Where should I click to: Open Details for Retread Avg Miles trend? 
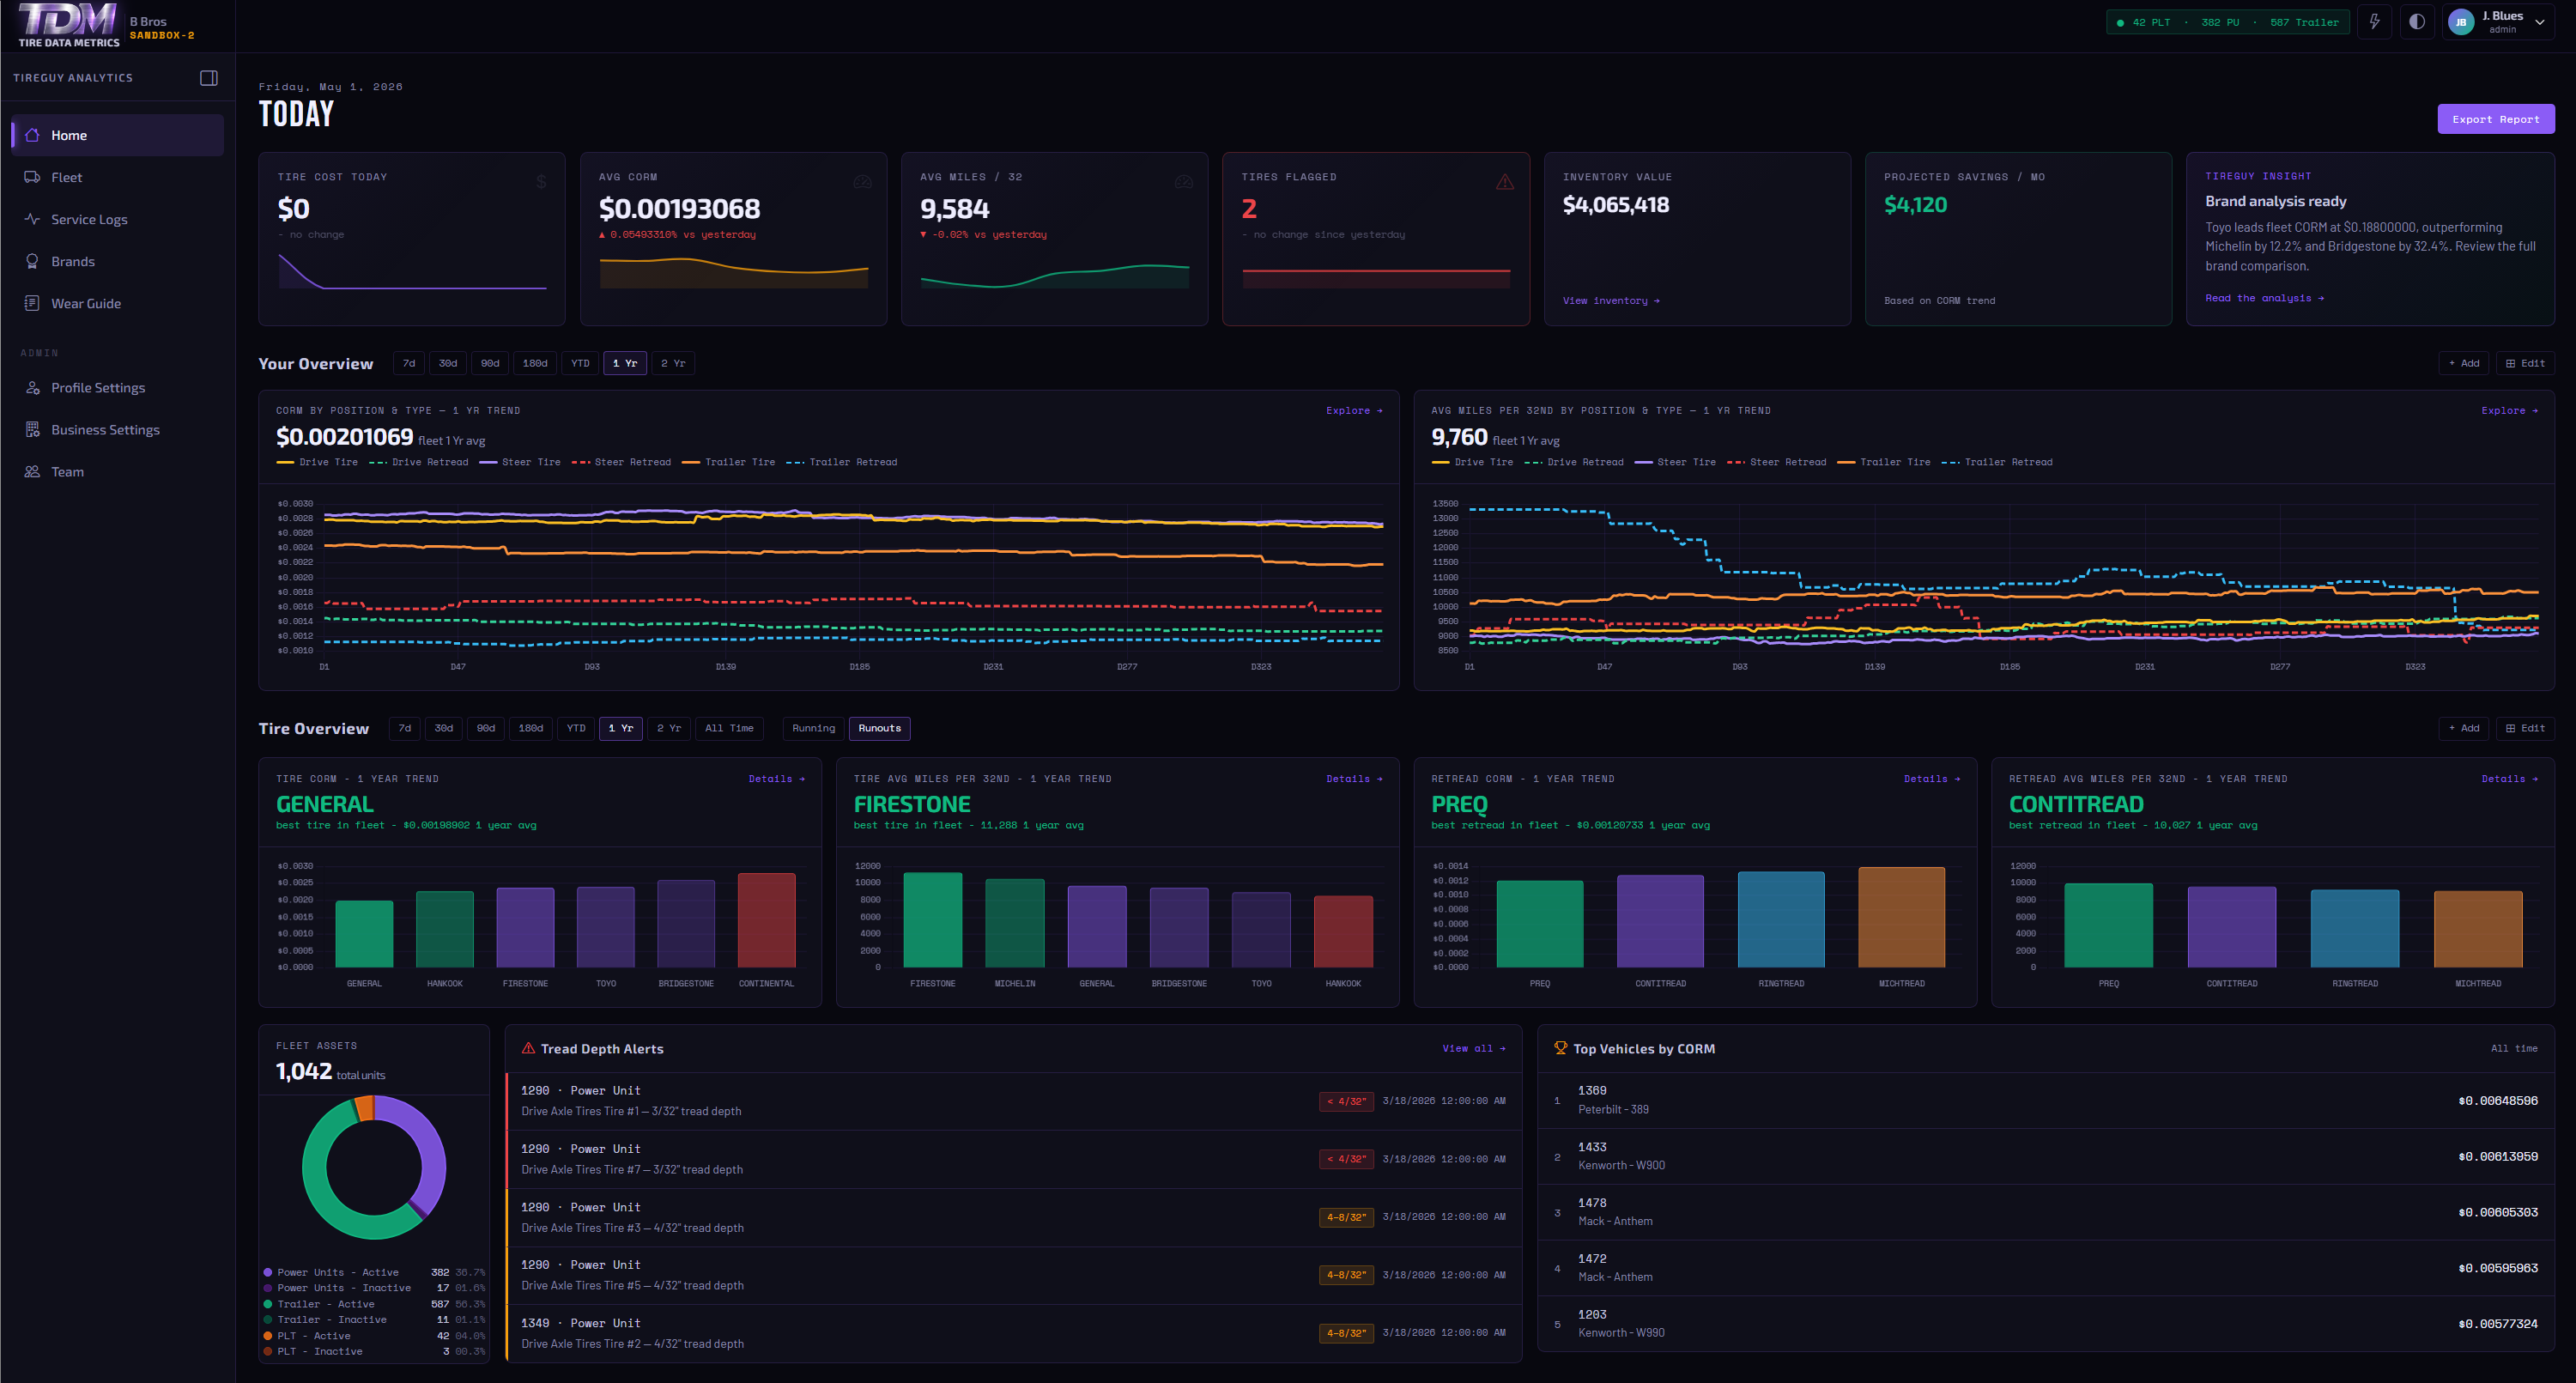[2509, 778]
